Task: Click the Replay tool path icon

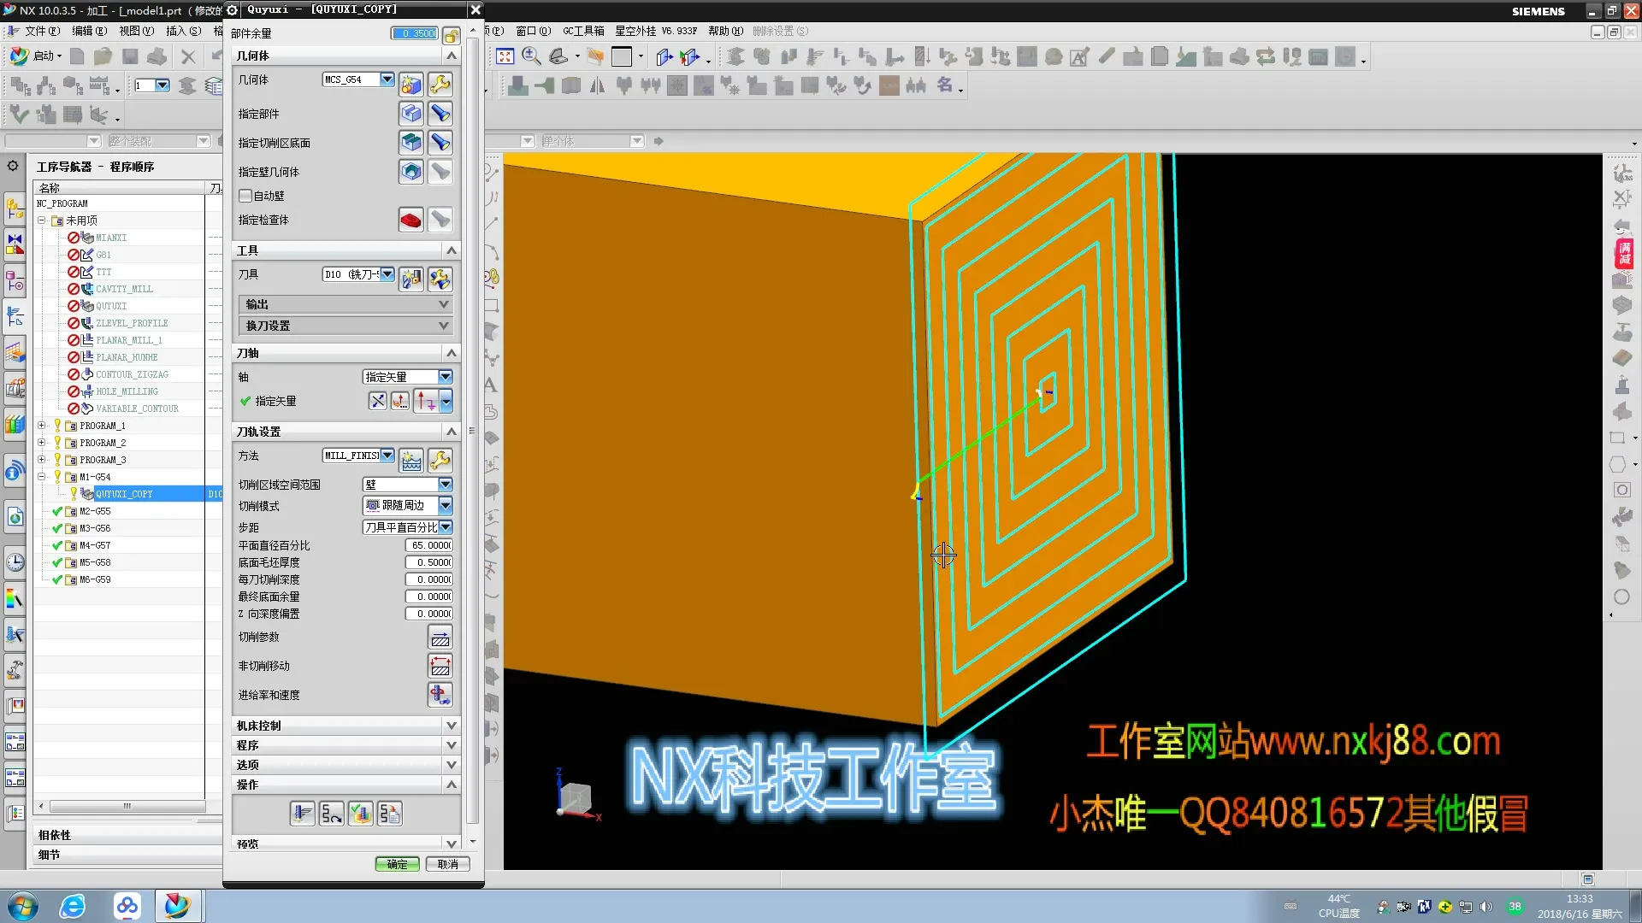Action: [x=332, y=814]
